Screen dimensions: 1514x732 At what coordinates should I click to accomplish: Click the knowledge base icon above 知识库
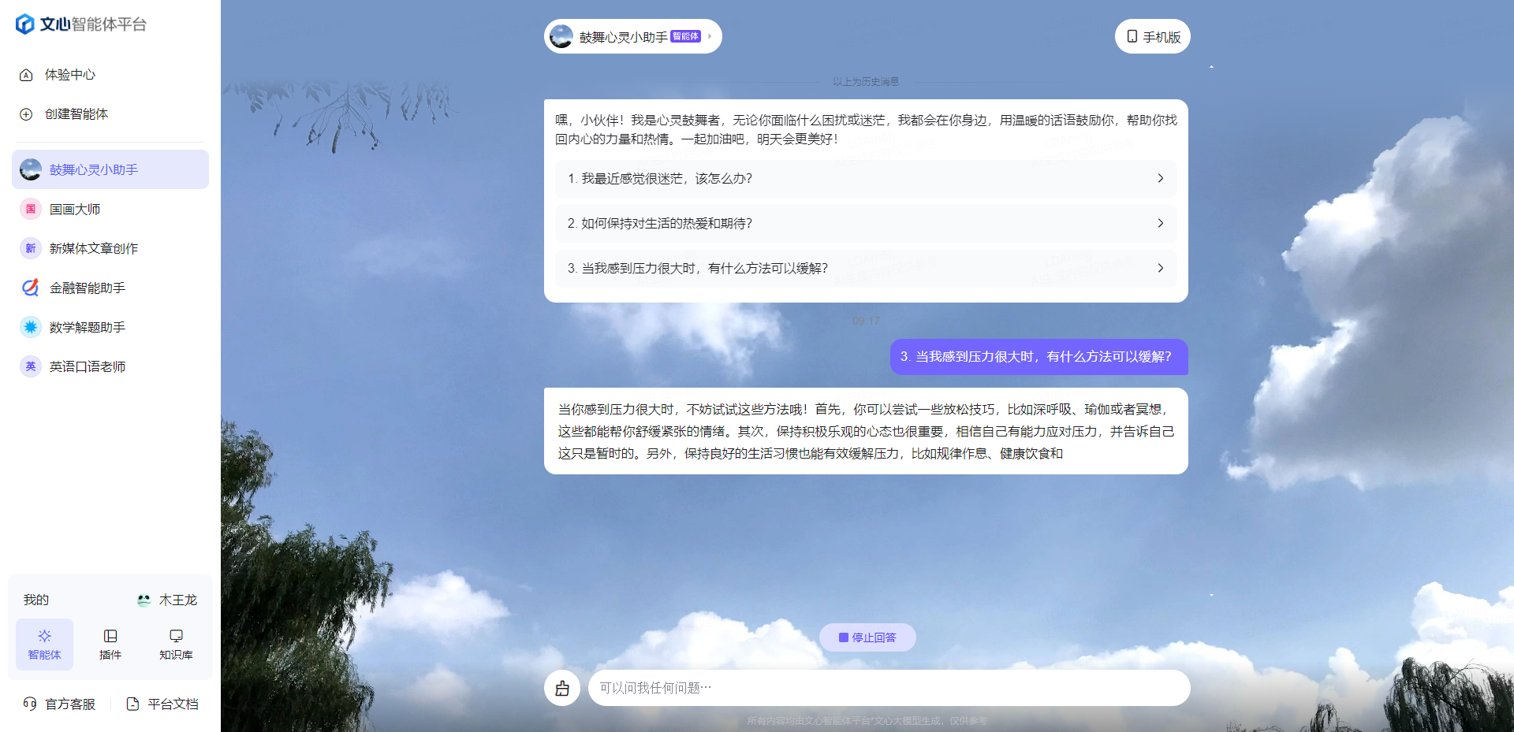point(176,636)
